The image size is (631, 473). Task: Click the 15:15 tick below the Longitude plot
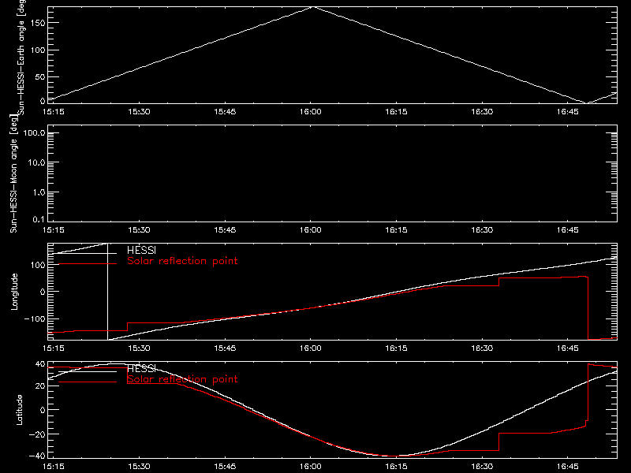54,348
